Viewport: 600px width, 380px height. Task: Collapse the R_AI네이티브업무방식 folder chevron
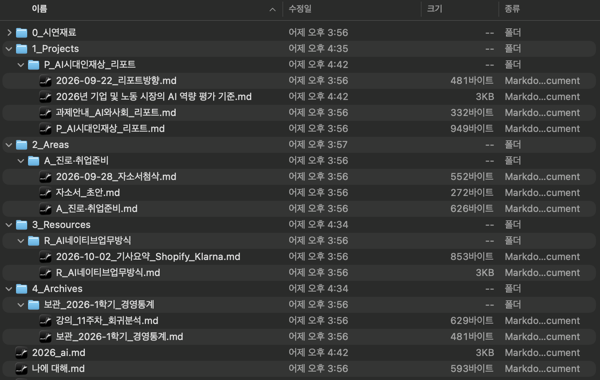pos(21,241)
